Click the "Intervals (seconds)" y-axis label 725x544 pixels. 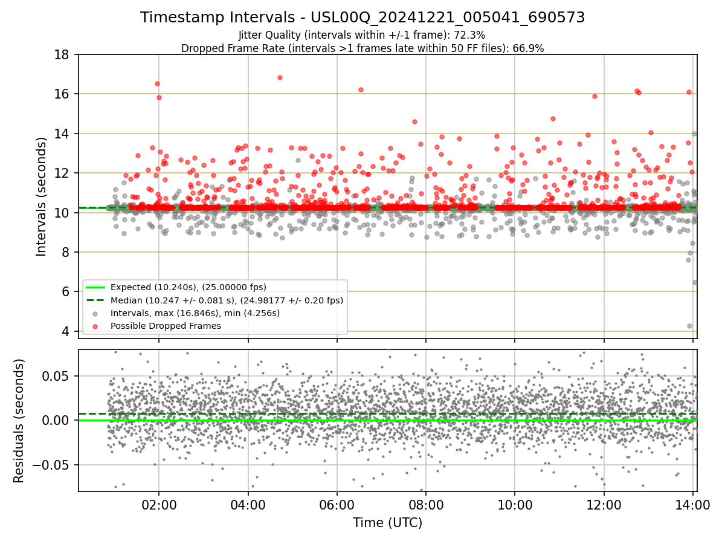(x=41, y=196)
